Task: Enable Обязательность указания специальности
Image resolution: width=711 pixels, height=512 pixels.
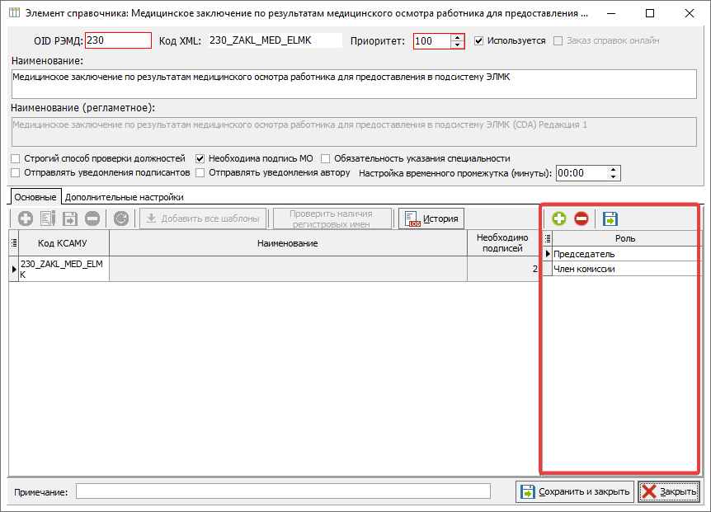Action: [x=325, y=158]
